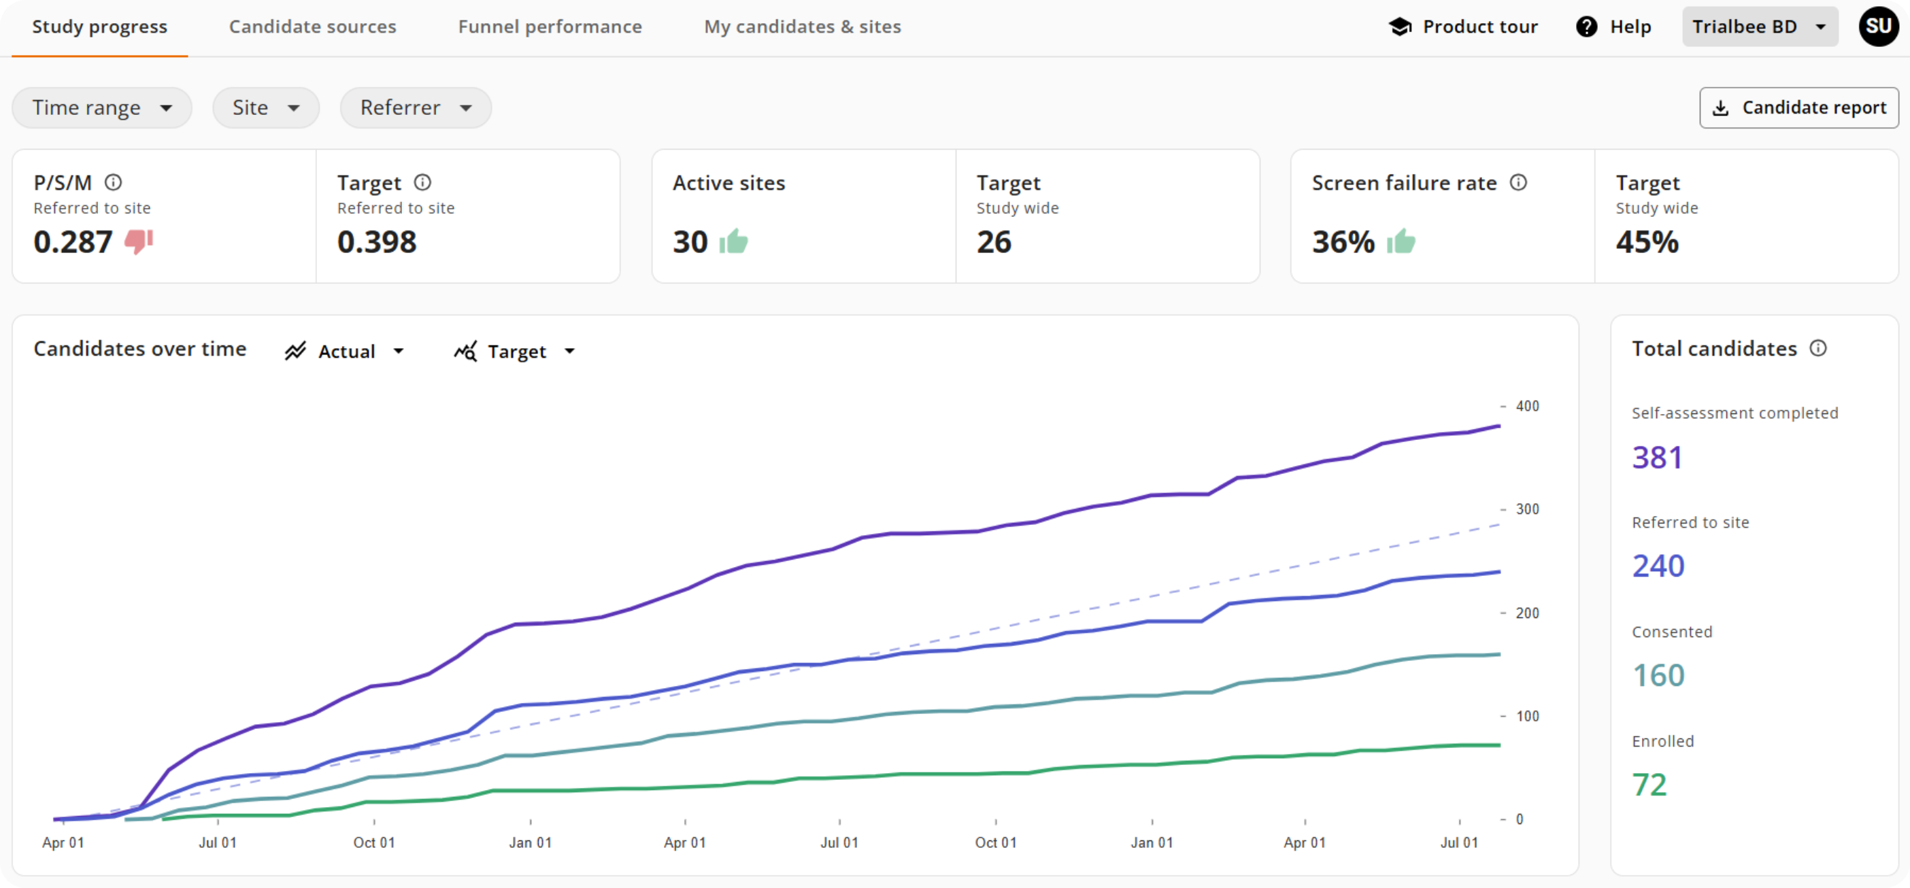The width and height of the screenshot is (1910, 888).
Task: Open the Time range filter dropdown
Action: [x=101, y=108]
